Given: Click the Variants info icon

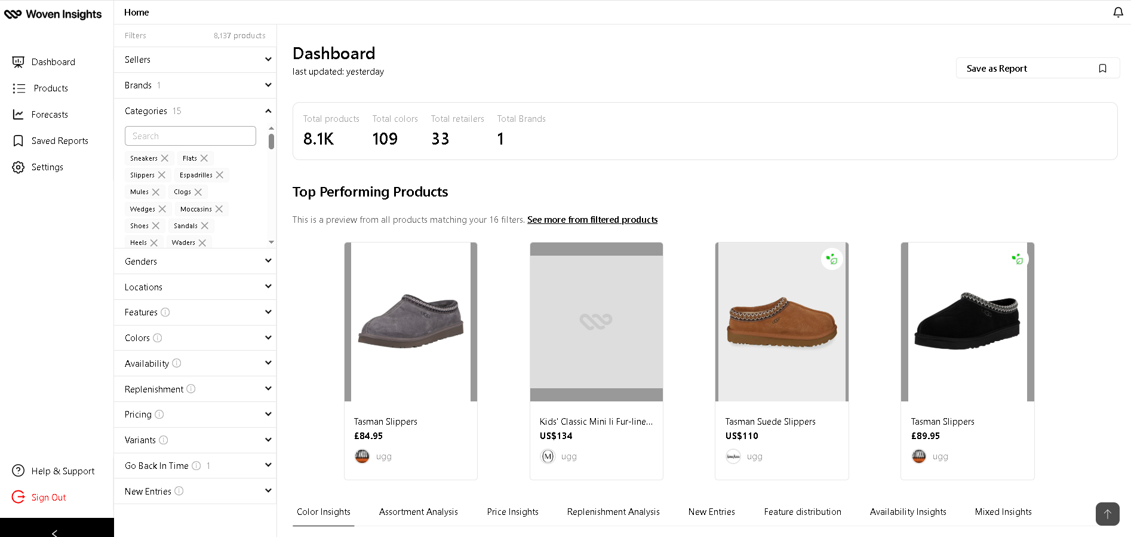Looking at the screenshot, I should [164, 440].
